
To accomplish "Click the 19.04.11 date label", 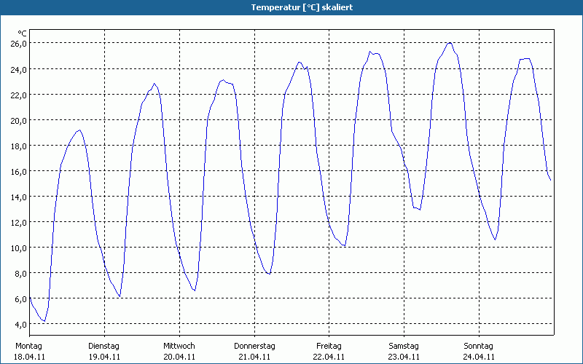I will (104, 357).
